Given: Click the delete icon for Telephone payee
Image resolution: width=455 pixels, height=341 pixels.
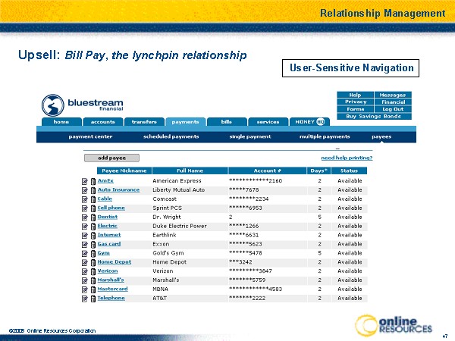Looking at the screenshot, I should 93,299.
